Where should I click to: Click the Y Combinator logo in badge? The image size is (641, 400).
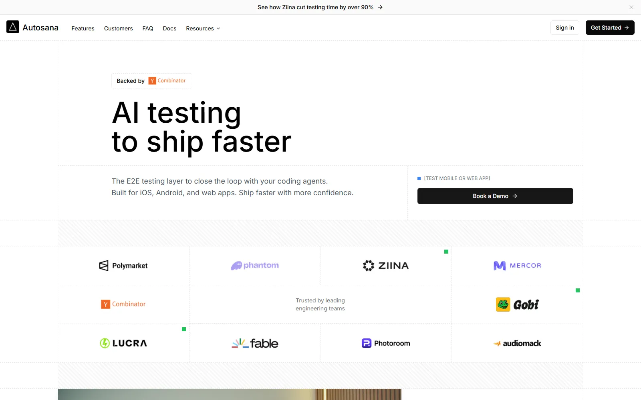point(167,81)
